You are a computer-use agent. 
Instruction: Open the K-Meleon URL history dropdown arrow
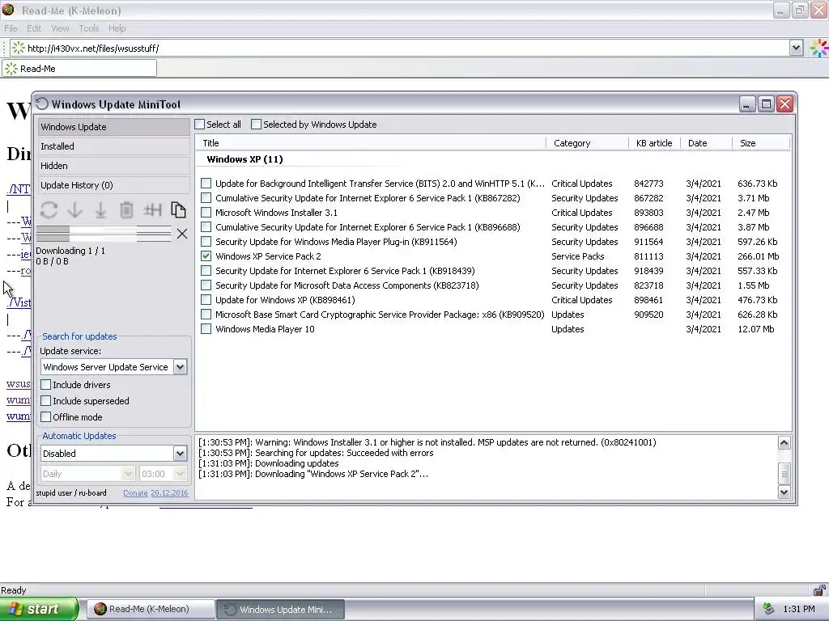797,48
